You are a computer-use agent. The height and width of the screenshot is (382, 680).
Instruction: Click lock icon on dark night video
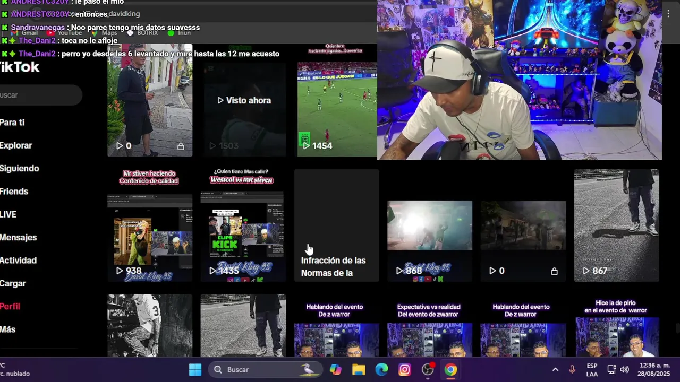pos(554,271)
